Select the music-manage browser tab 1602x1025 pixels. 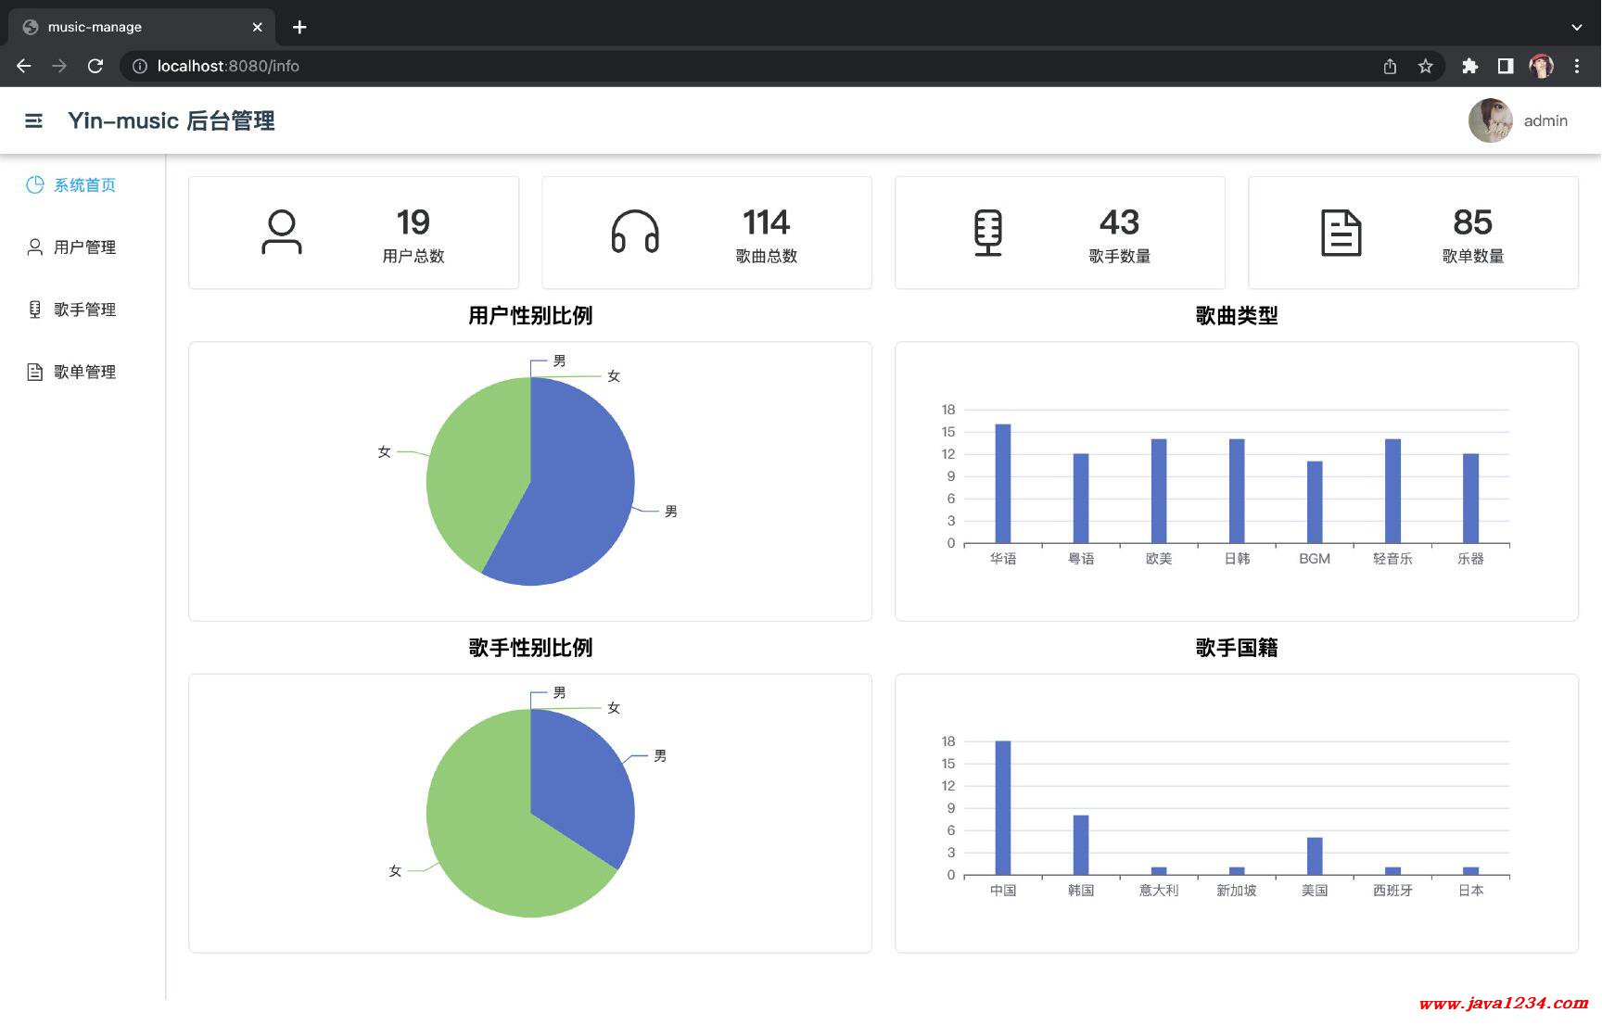click(x=142, y=27)
